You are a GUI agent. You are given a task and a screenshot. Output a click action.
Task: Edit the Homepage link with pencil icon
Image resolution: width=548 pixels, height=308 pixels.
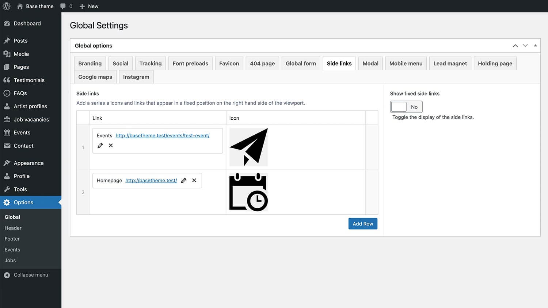tap(184, 181)
